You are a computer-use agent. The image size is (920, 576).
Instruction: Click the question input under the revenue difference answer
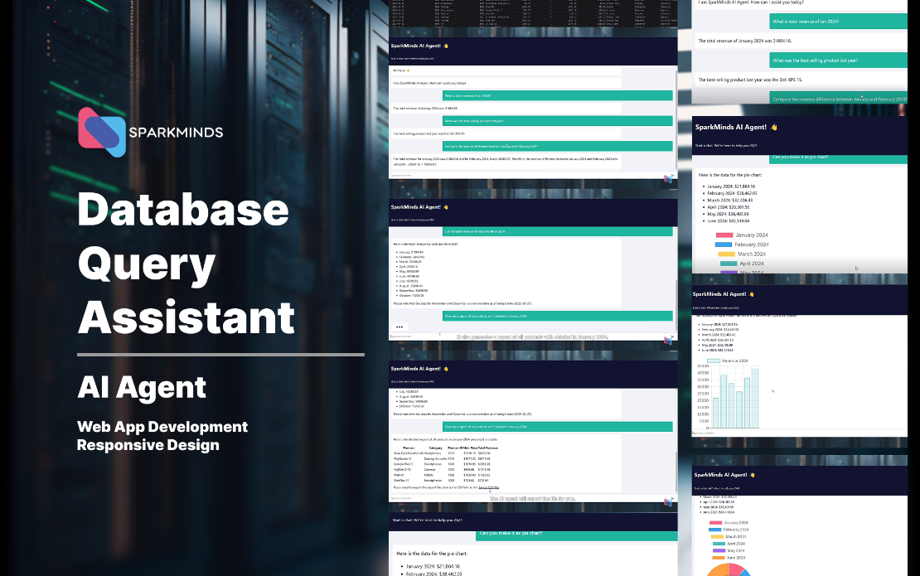click(526, 176)
